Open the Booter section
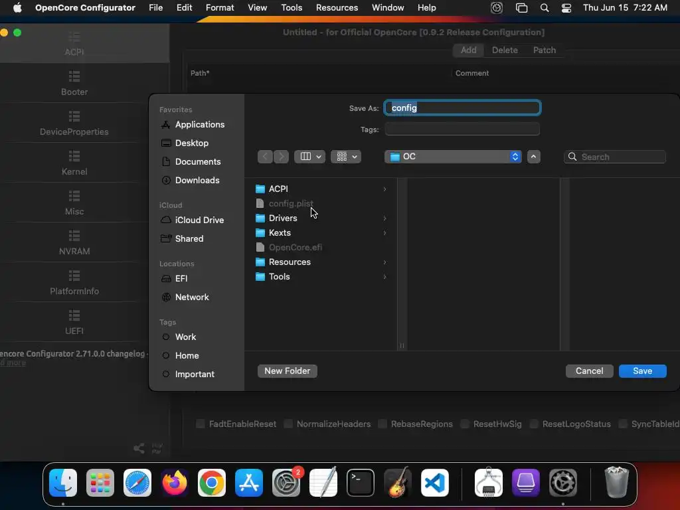This screenshot has height=510, width=680. 74,83
